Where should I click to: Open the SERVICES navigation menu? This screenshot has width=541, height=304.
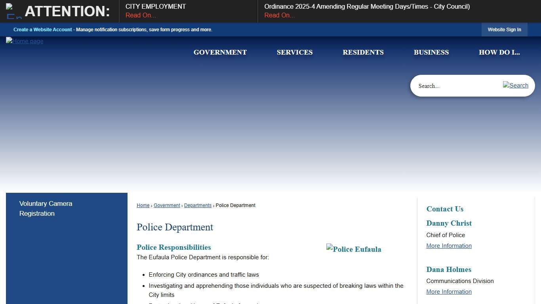[295, 52]
